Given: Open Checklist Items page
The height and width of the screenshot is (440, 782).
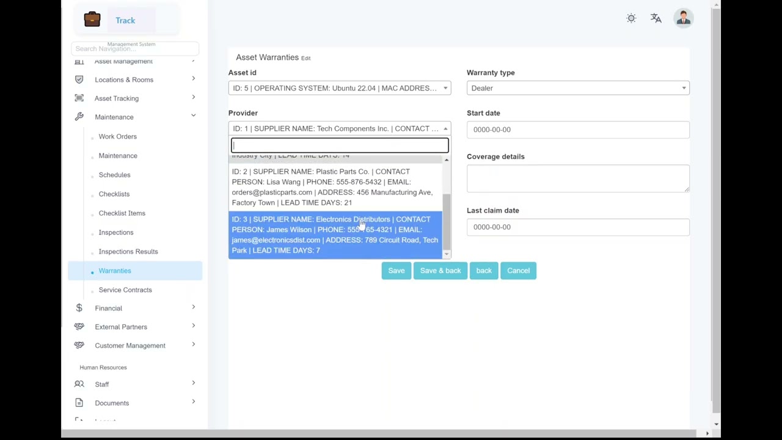Looking at the screenshot, I should [x=122, y=213].
